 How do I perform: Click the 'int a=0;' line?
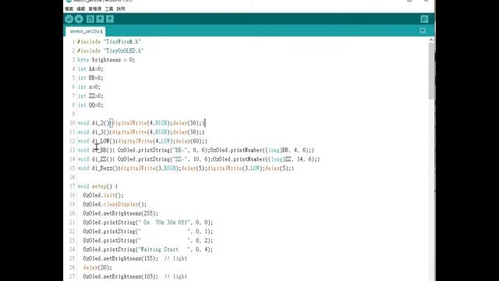[89, 87]
